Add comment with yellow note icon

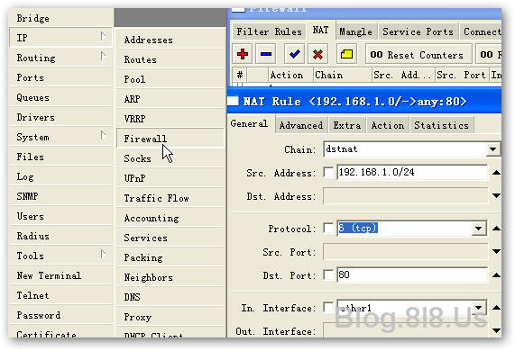(346, 54)
